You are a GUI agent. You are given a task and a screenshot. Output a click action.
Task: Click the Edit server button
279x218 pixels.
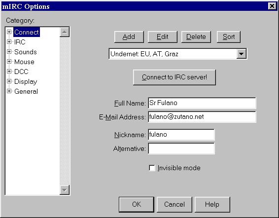tap(163, 37)
